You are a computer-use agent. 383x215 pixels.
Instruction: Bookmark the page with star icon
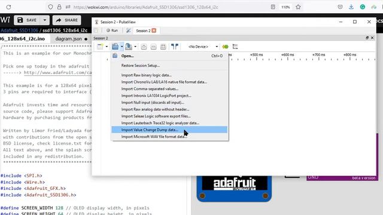pos(298,7)
